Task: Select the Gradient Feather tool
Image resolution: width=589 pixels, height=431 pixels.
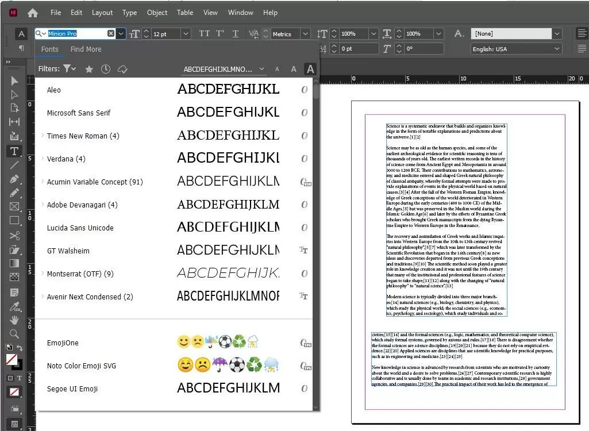Action: tap(14, 277)
